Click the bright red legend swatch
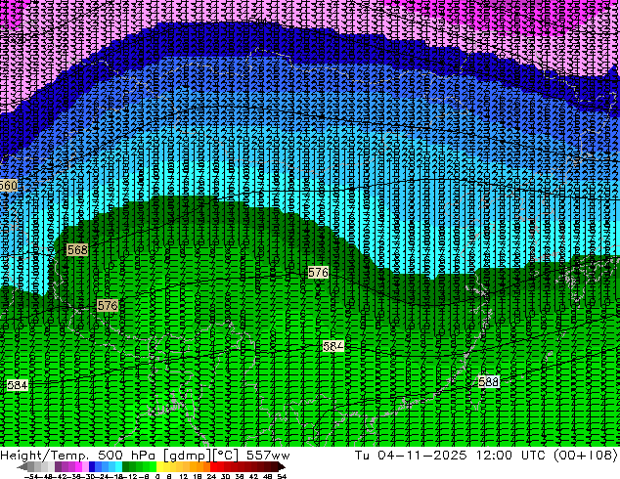The image size is (620, 479). point(213,467)
